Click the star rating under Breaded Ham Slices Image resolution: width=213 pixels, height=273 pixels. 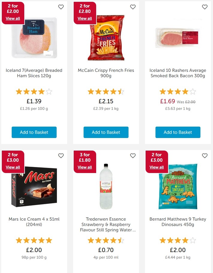(x=34, y=91)
